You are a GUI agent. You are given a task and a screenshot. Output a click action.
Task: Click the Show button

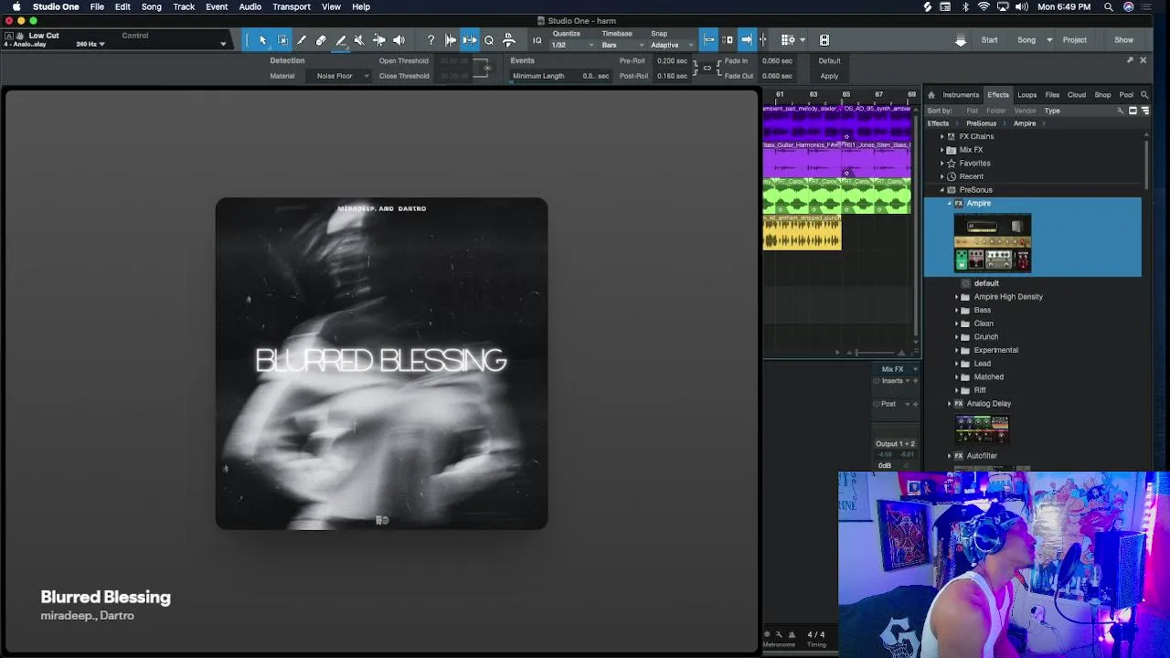tap(1123, 40)
